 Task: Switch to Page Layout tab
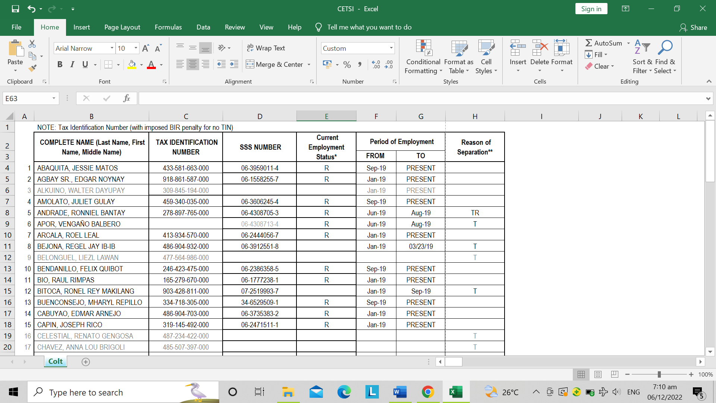(122, 27)
